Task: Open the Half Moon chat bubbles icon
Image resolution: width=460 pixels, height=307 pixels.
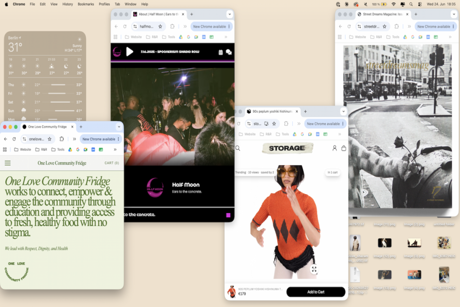Action: click(229, 52)
